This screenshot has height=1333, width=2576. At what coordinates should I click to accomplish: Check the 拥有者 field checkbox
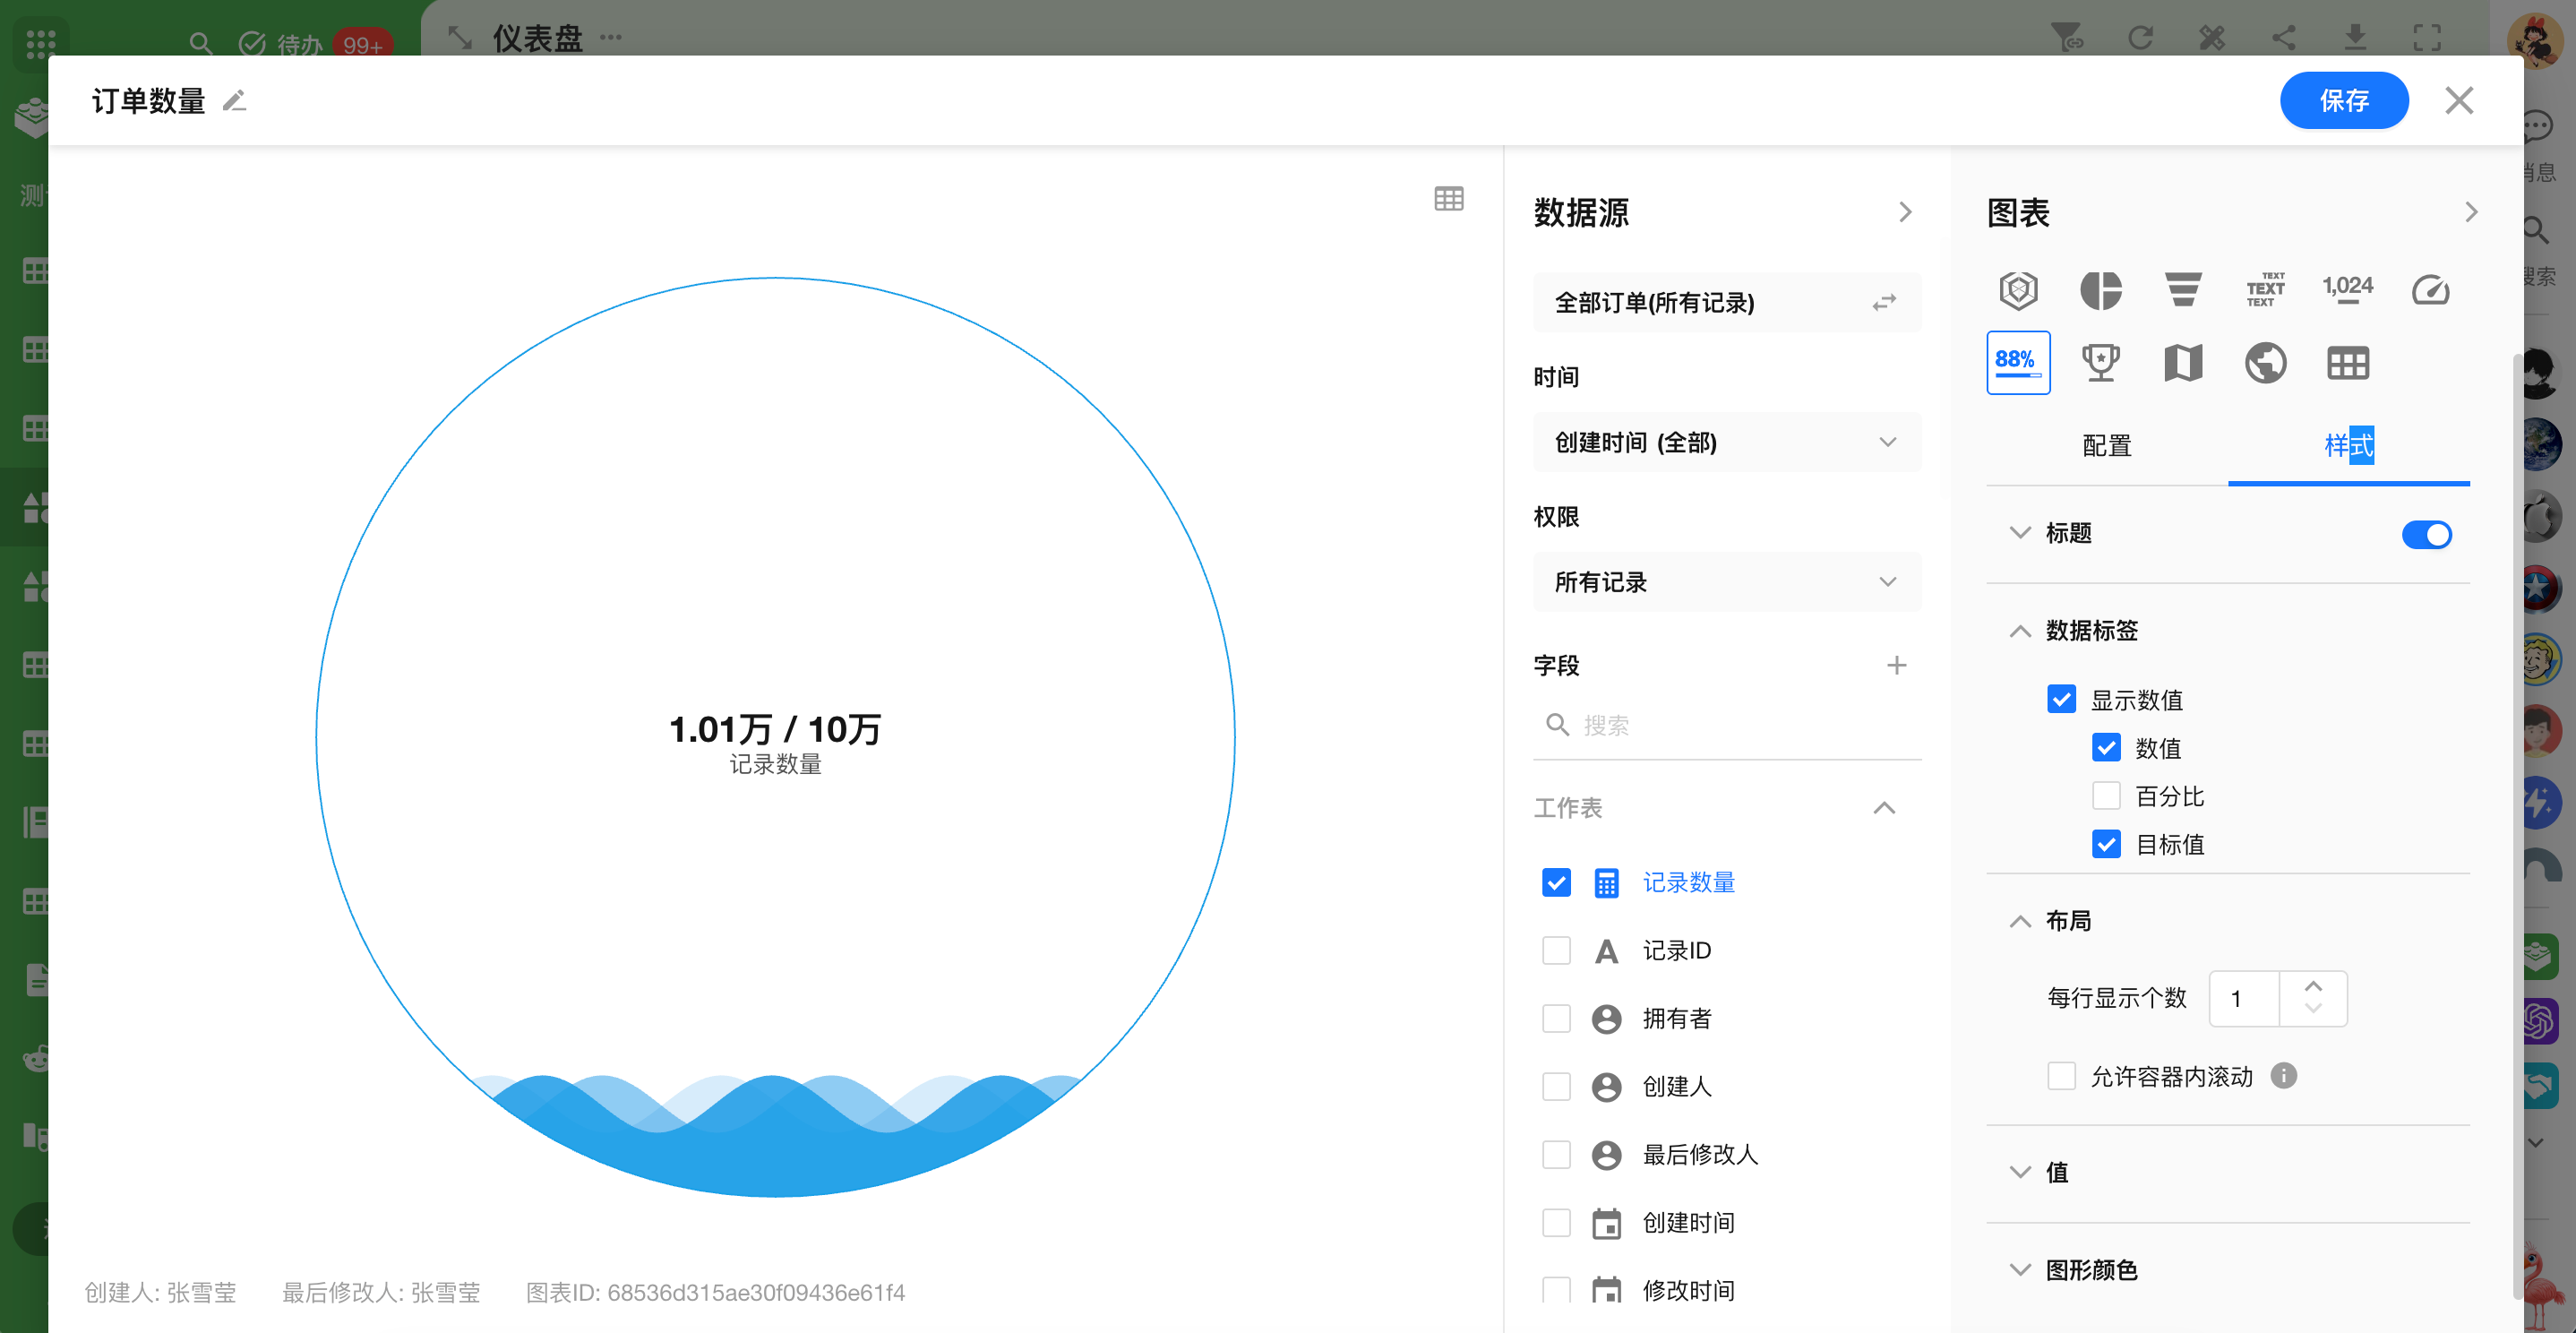pyautogui.click(x=1556, y=1018)
